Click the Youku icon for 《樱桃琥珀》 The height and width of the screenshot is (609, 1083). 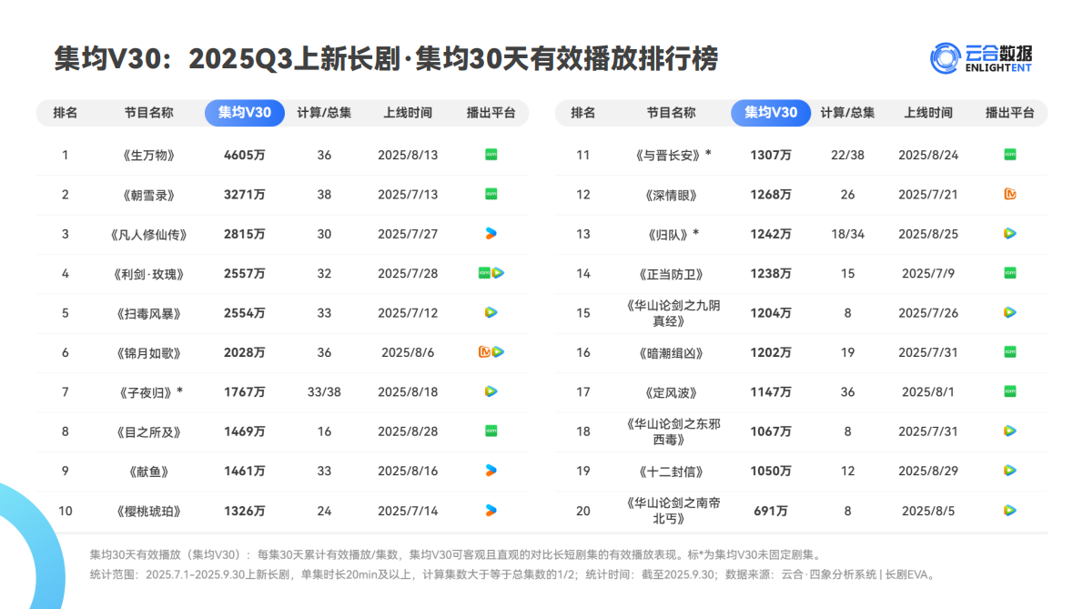tap(491, 511)
